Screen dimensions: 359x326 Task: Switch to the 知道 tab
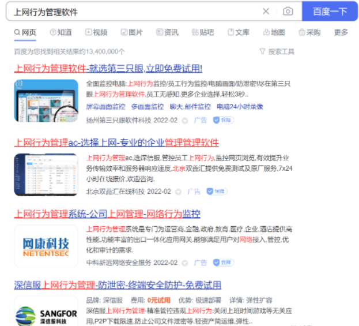pyautogui.click(x=61, y=32)
